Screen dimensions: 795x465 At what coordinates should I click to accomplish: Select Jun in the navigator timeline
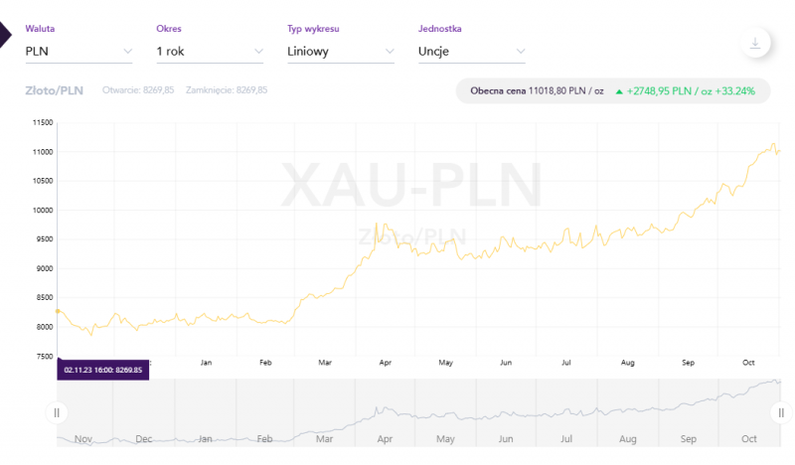(506, 438)
